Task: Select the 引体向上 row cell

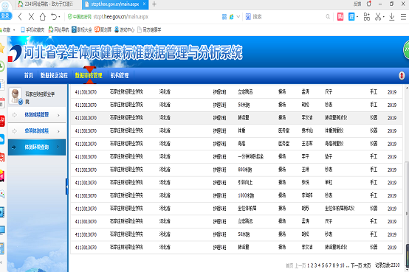Action: point(245,182)
